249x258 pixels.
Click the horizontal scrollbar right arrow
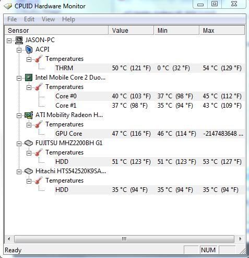[240, 239]
